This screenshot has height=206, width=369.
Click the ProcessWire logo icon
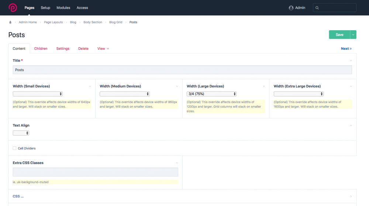coord(13,7)
